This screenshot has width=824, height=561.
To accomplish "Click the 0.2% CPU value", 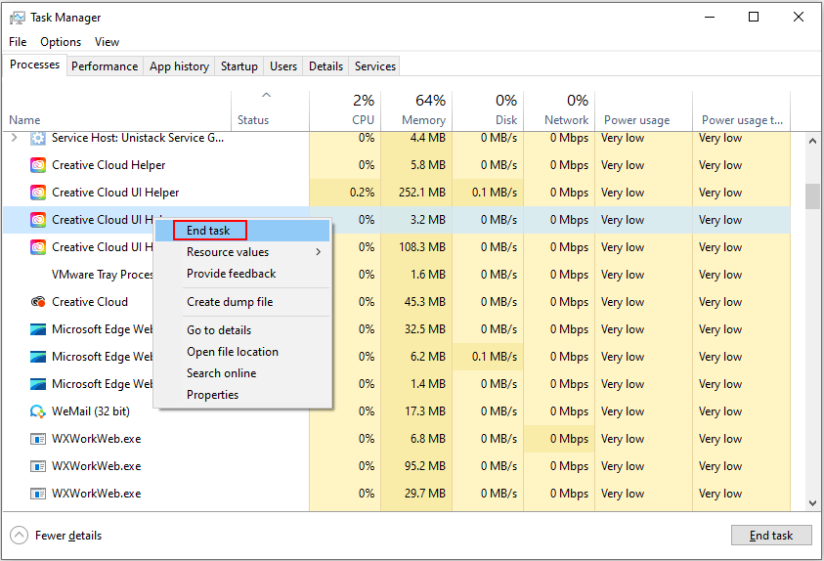I will 362,193.
